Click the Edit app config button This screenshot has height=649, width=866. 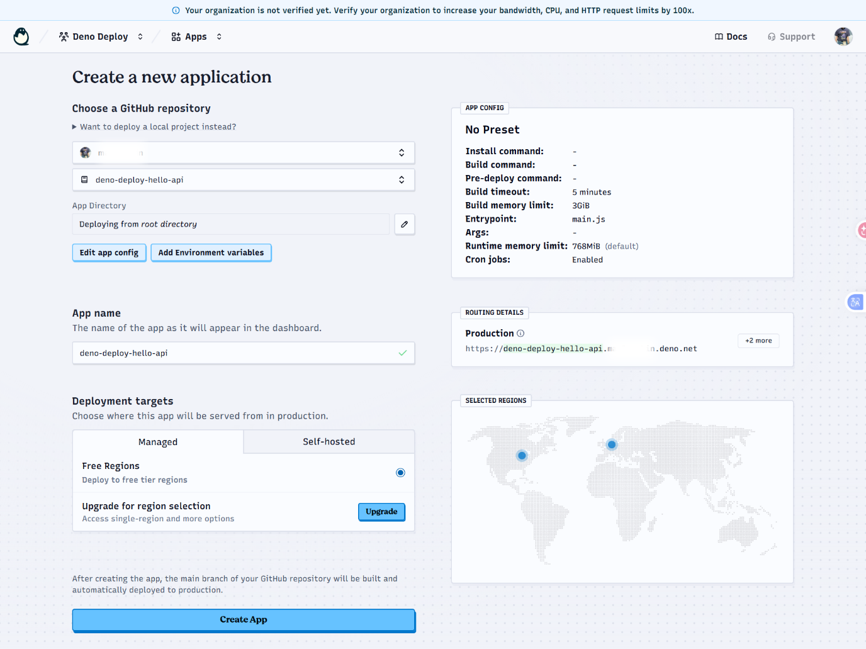(x=110, y=252)
